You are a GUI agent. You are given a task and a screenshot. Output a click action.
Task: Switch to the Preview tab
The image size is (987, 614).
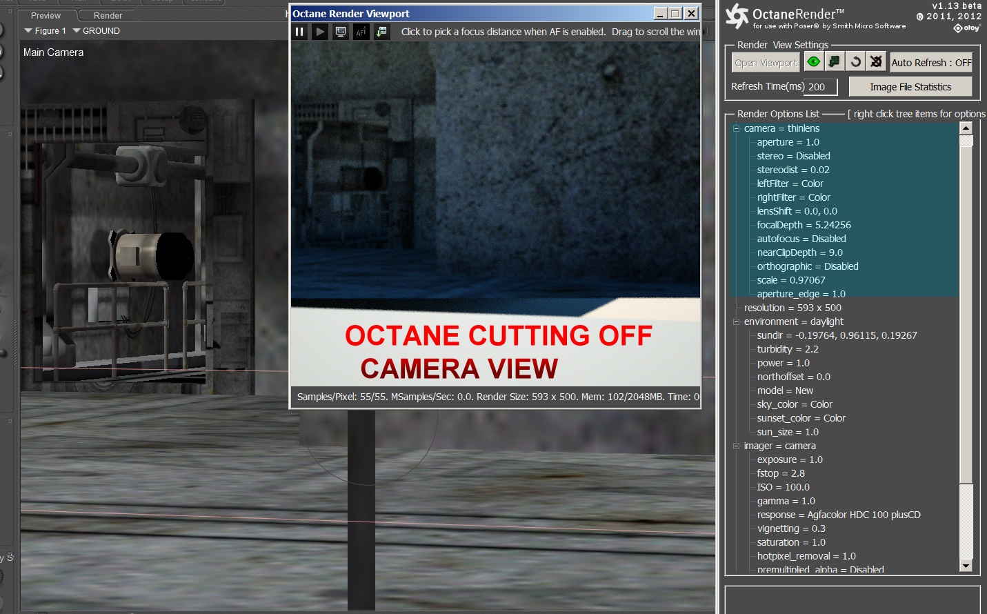[x=46, y=16]
